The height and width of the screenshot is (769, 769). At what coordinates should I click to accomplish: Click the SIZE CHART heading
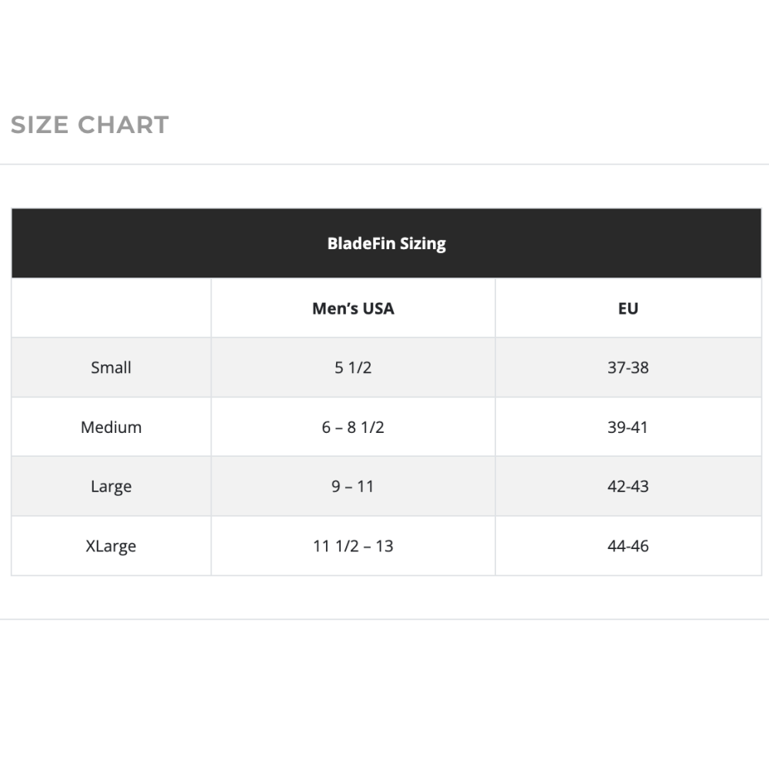coord(90,125)
